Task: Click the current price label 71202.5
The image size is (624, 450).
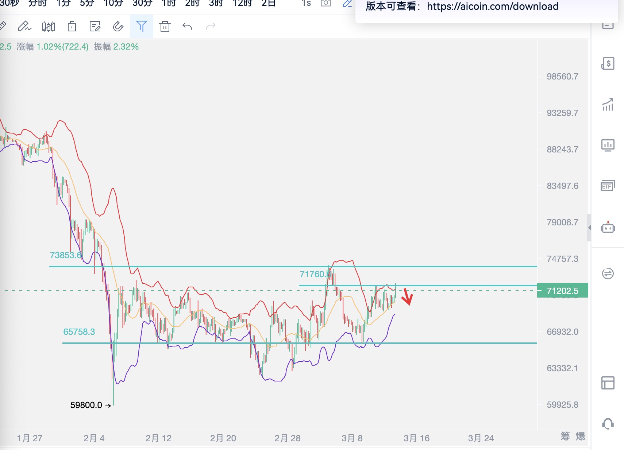Action: (562, 291)
